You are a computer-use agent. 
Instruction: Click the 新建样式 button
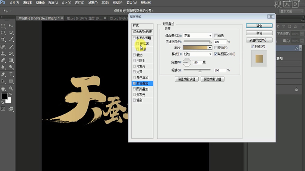(x=259, y=40)
